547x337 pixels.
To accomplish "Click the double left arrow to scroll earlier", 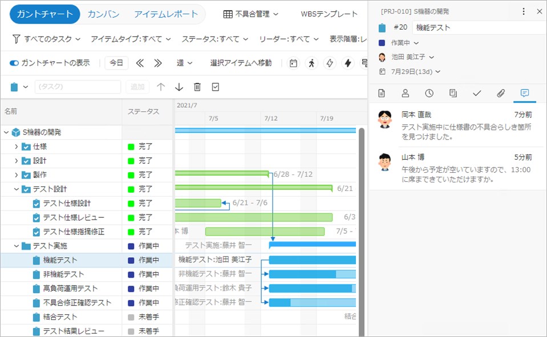I will [x=140, y=63].
